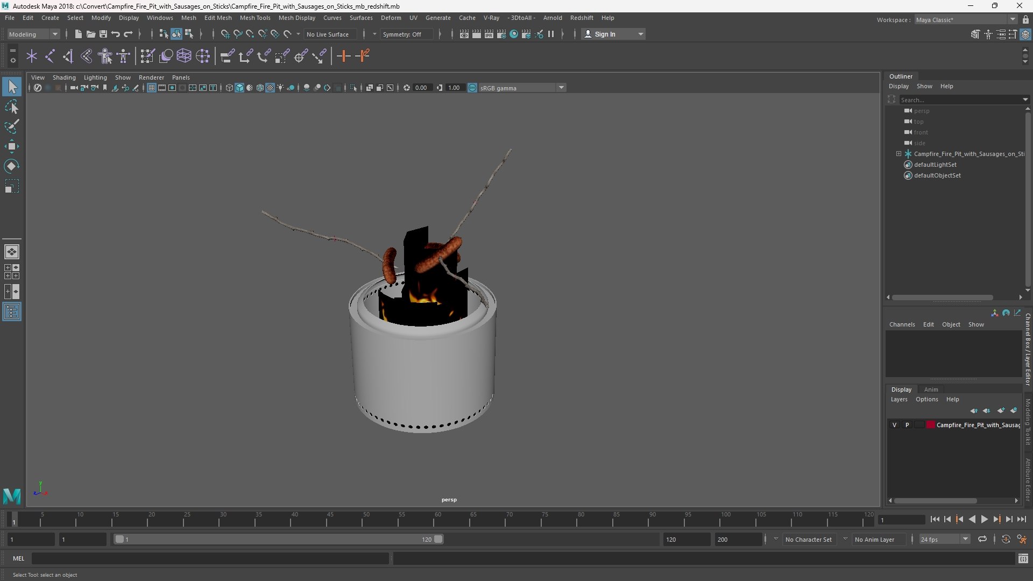Click the Undo arrow icon
1033x581 pixels.
pyautogui.click(x=116, y=34)
